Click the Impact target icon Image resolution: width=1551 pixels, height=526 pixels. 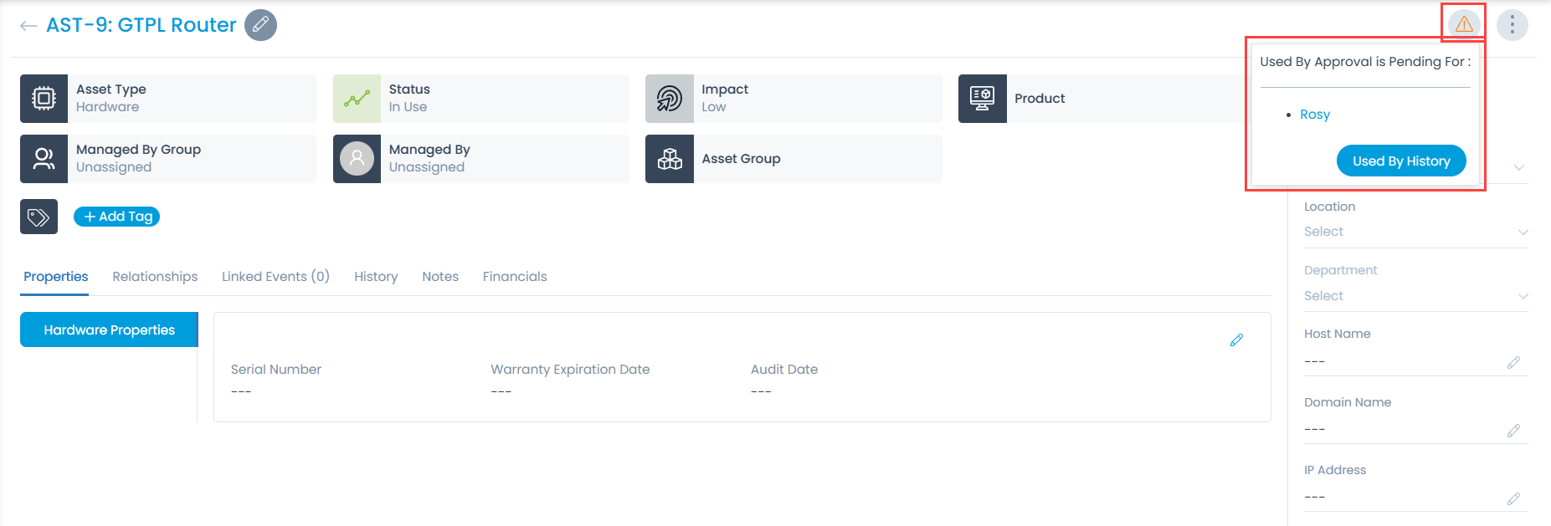click(x=669, y=99)
